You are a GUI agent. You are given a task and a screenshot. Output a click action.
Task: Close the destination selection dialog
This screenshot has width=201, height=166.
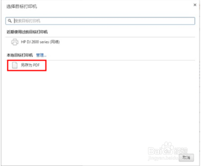coord(195,5)
